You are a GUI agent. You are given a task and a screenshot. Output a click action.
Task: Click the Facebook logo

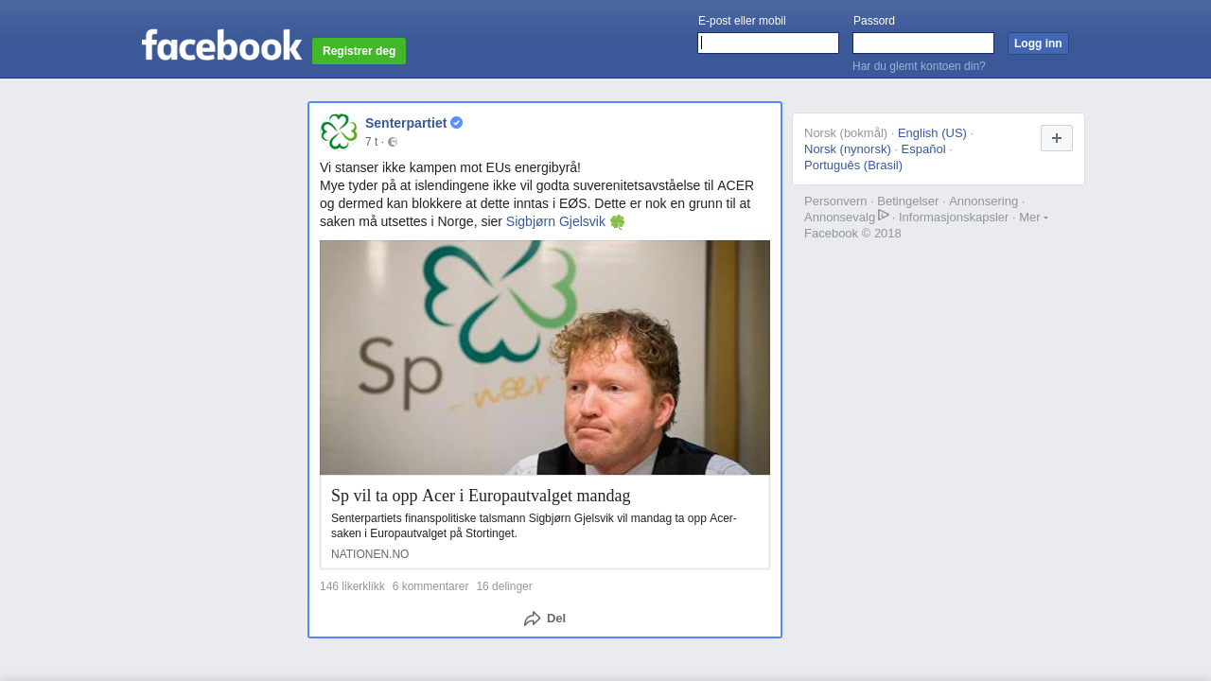(x=221, y=44)
